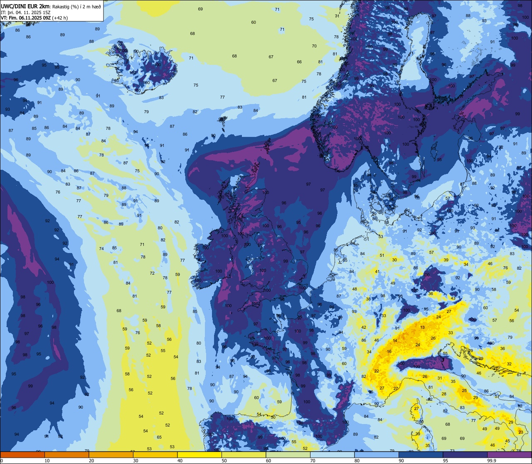This screenshot has width=532, height=464.
Task: Click the map humidity value 31
Action: point(440,378)
